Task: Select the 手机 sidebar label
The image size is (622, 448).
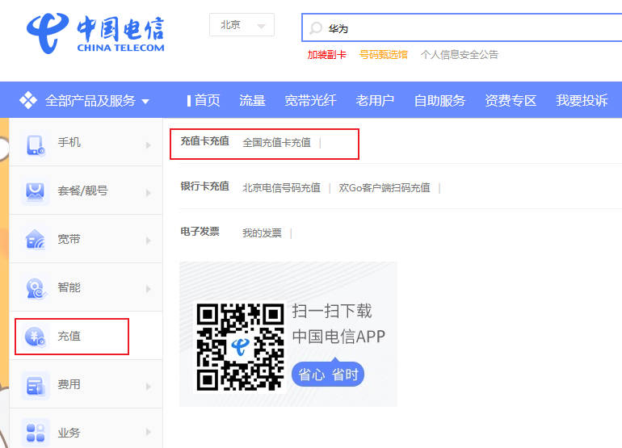Action: (x=69, y=142)
